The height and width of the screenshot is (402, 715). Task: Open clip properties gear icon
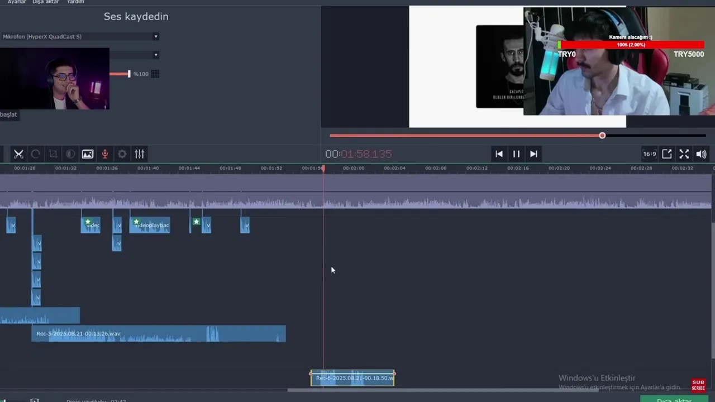[122, 154]
